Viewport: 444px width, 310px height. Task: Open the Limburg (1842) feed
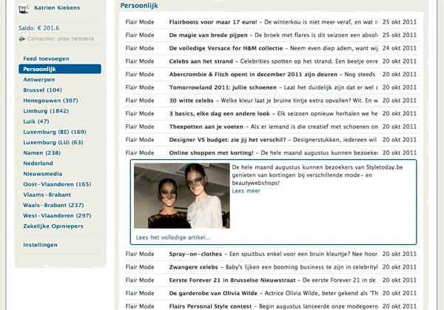point(46,111)
